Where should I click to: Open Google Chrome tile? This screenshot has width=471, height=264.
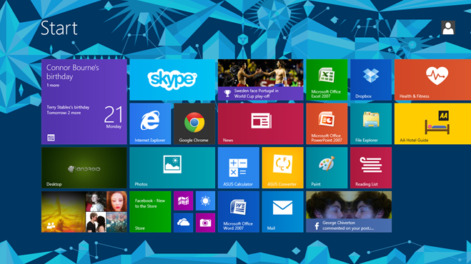click(x=194, y=124)
